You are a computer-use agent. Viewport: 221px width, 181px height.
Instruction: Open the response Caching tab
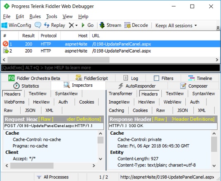[116, 110]
